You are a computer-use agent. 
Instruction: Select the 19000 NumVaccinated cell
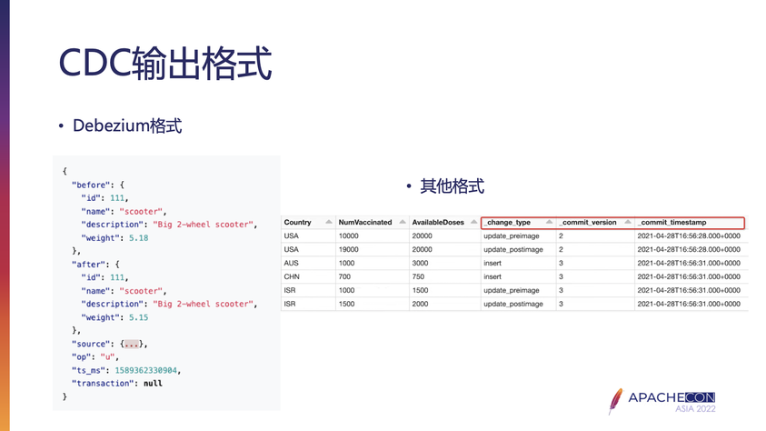tap(348, 250)
